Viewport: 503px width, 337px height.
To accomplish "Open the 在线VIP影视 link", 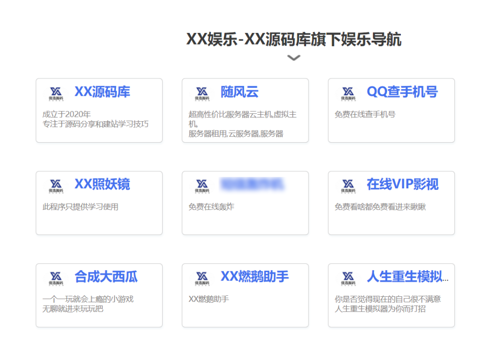I will 403,183.
